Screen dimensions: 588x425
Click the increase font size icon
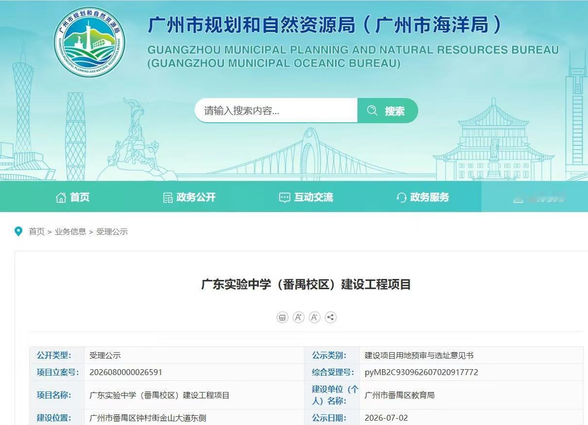298,317
